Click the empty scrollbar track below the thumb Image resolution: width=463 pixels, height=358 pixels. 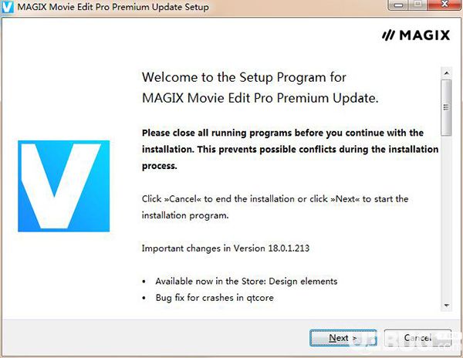tap(446, 218)
